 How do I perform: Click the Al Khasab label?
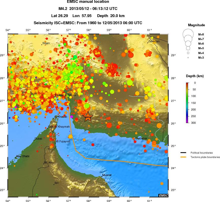[61, 117]
